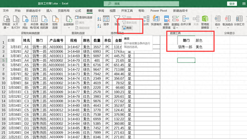This screenshot has width=247, height=139.
Task: Click the 删除重复值 remove duplicates icon
Action: pos(167,19)
